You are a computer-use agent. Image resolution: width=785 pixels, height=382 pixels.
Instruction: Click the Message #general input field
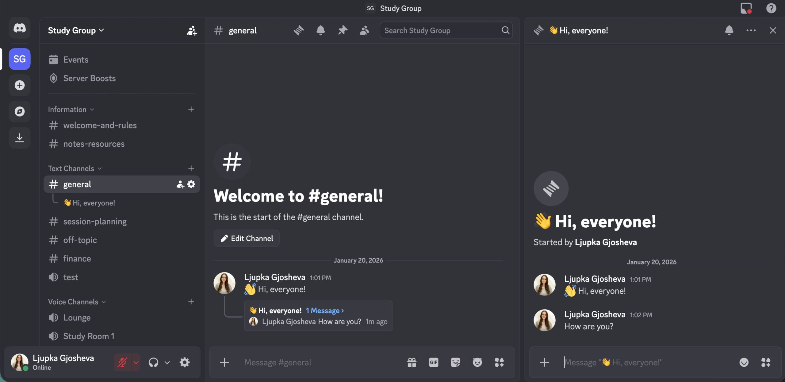point(307,362)
